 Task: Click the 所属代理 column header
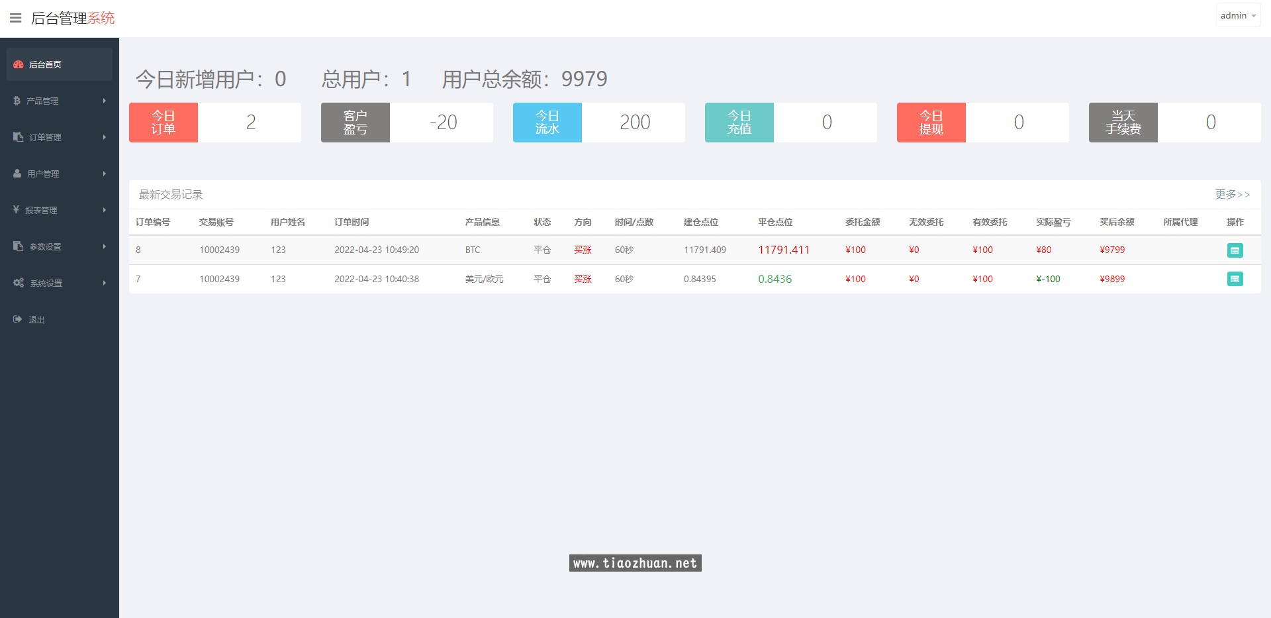click(x=1180, y=222)
